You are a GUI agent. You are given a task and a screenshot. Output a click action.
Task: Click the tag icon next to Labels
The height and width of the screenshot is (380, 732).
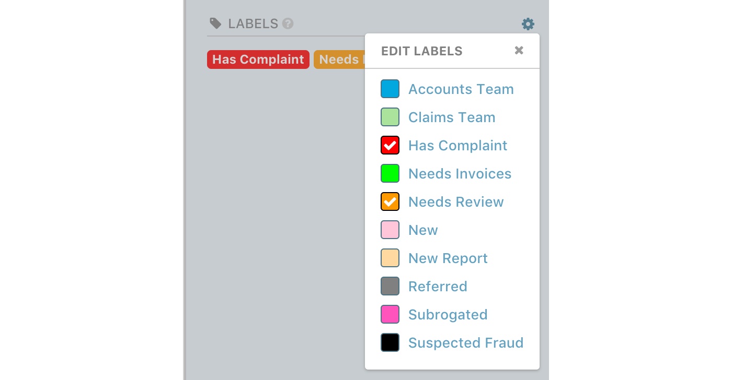tap(215, 23)
